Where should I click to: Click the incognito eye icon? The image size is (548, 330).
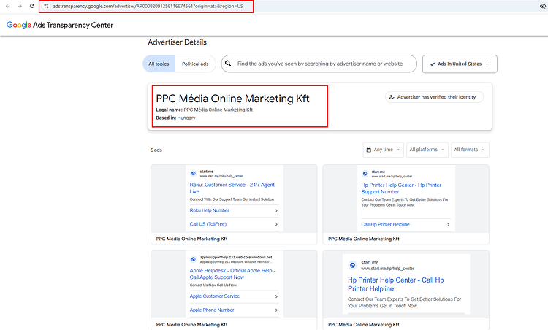coord(543,6)
